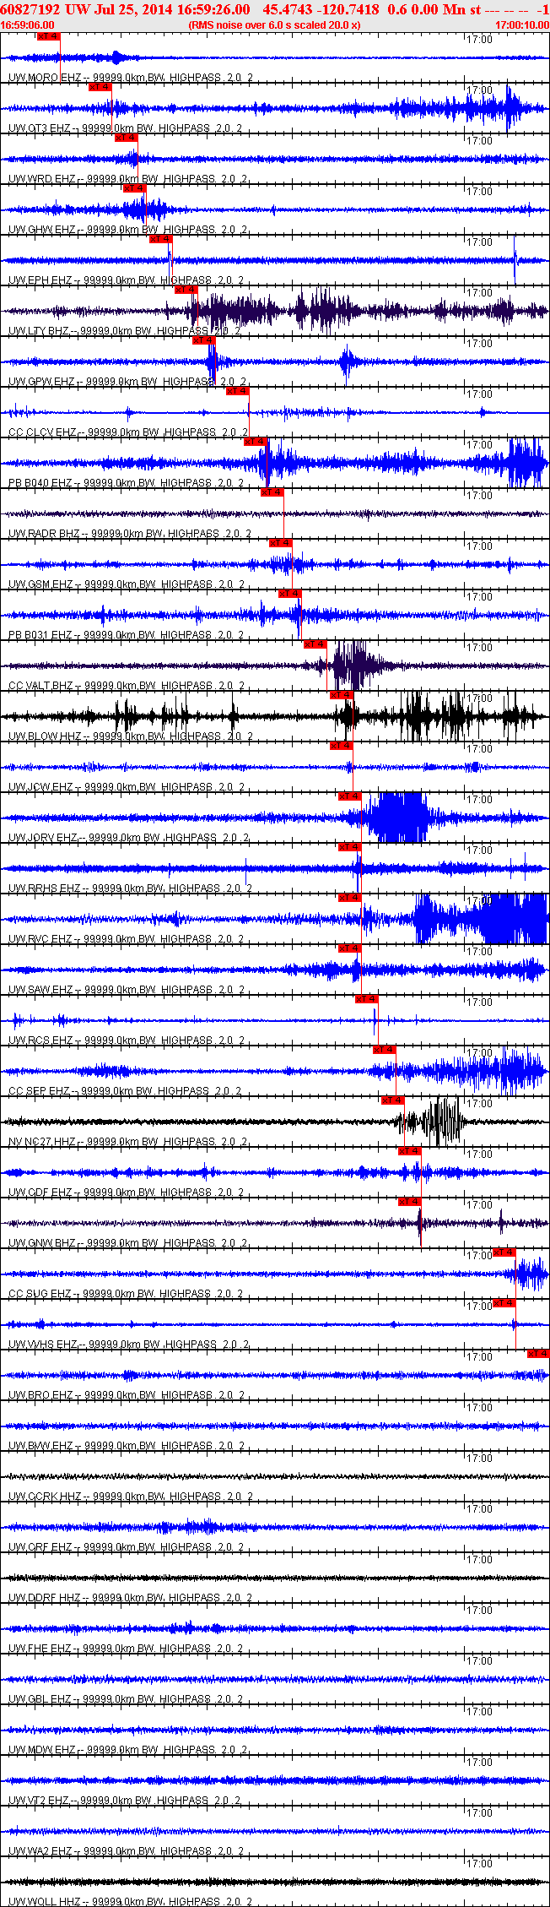Click the 'PB.B040 EHZ' station label

point(40,483)
